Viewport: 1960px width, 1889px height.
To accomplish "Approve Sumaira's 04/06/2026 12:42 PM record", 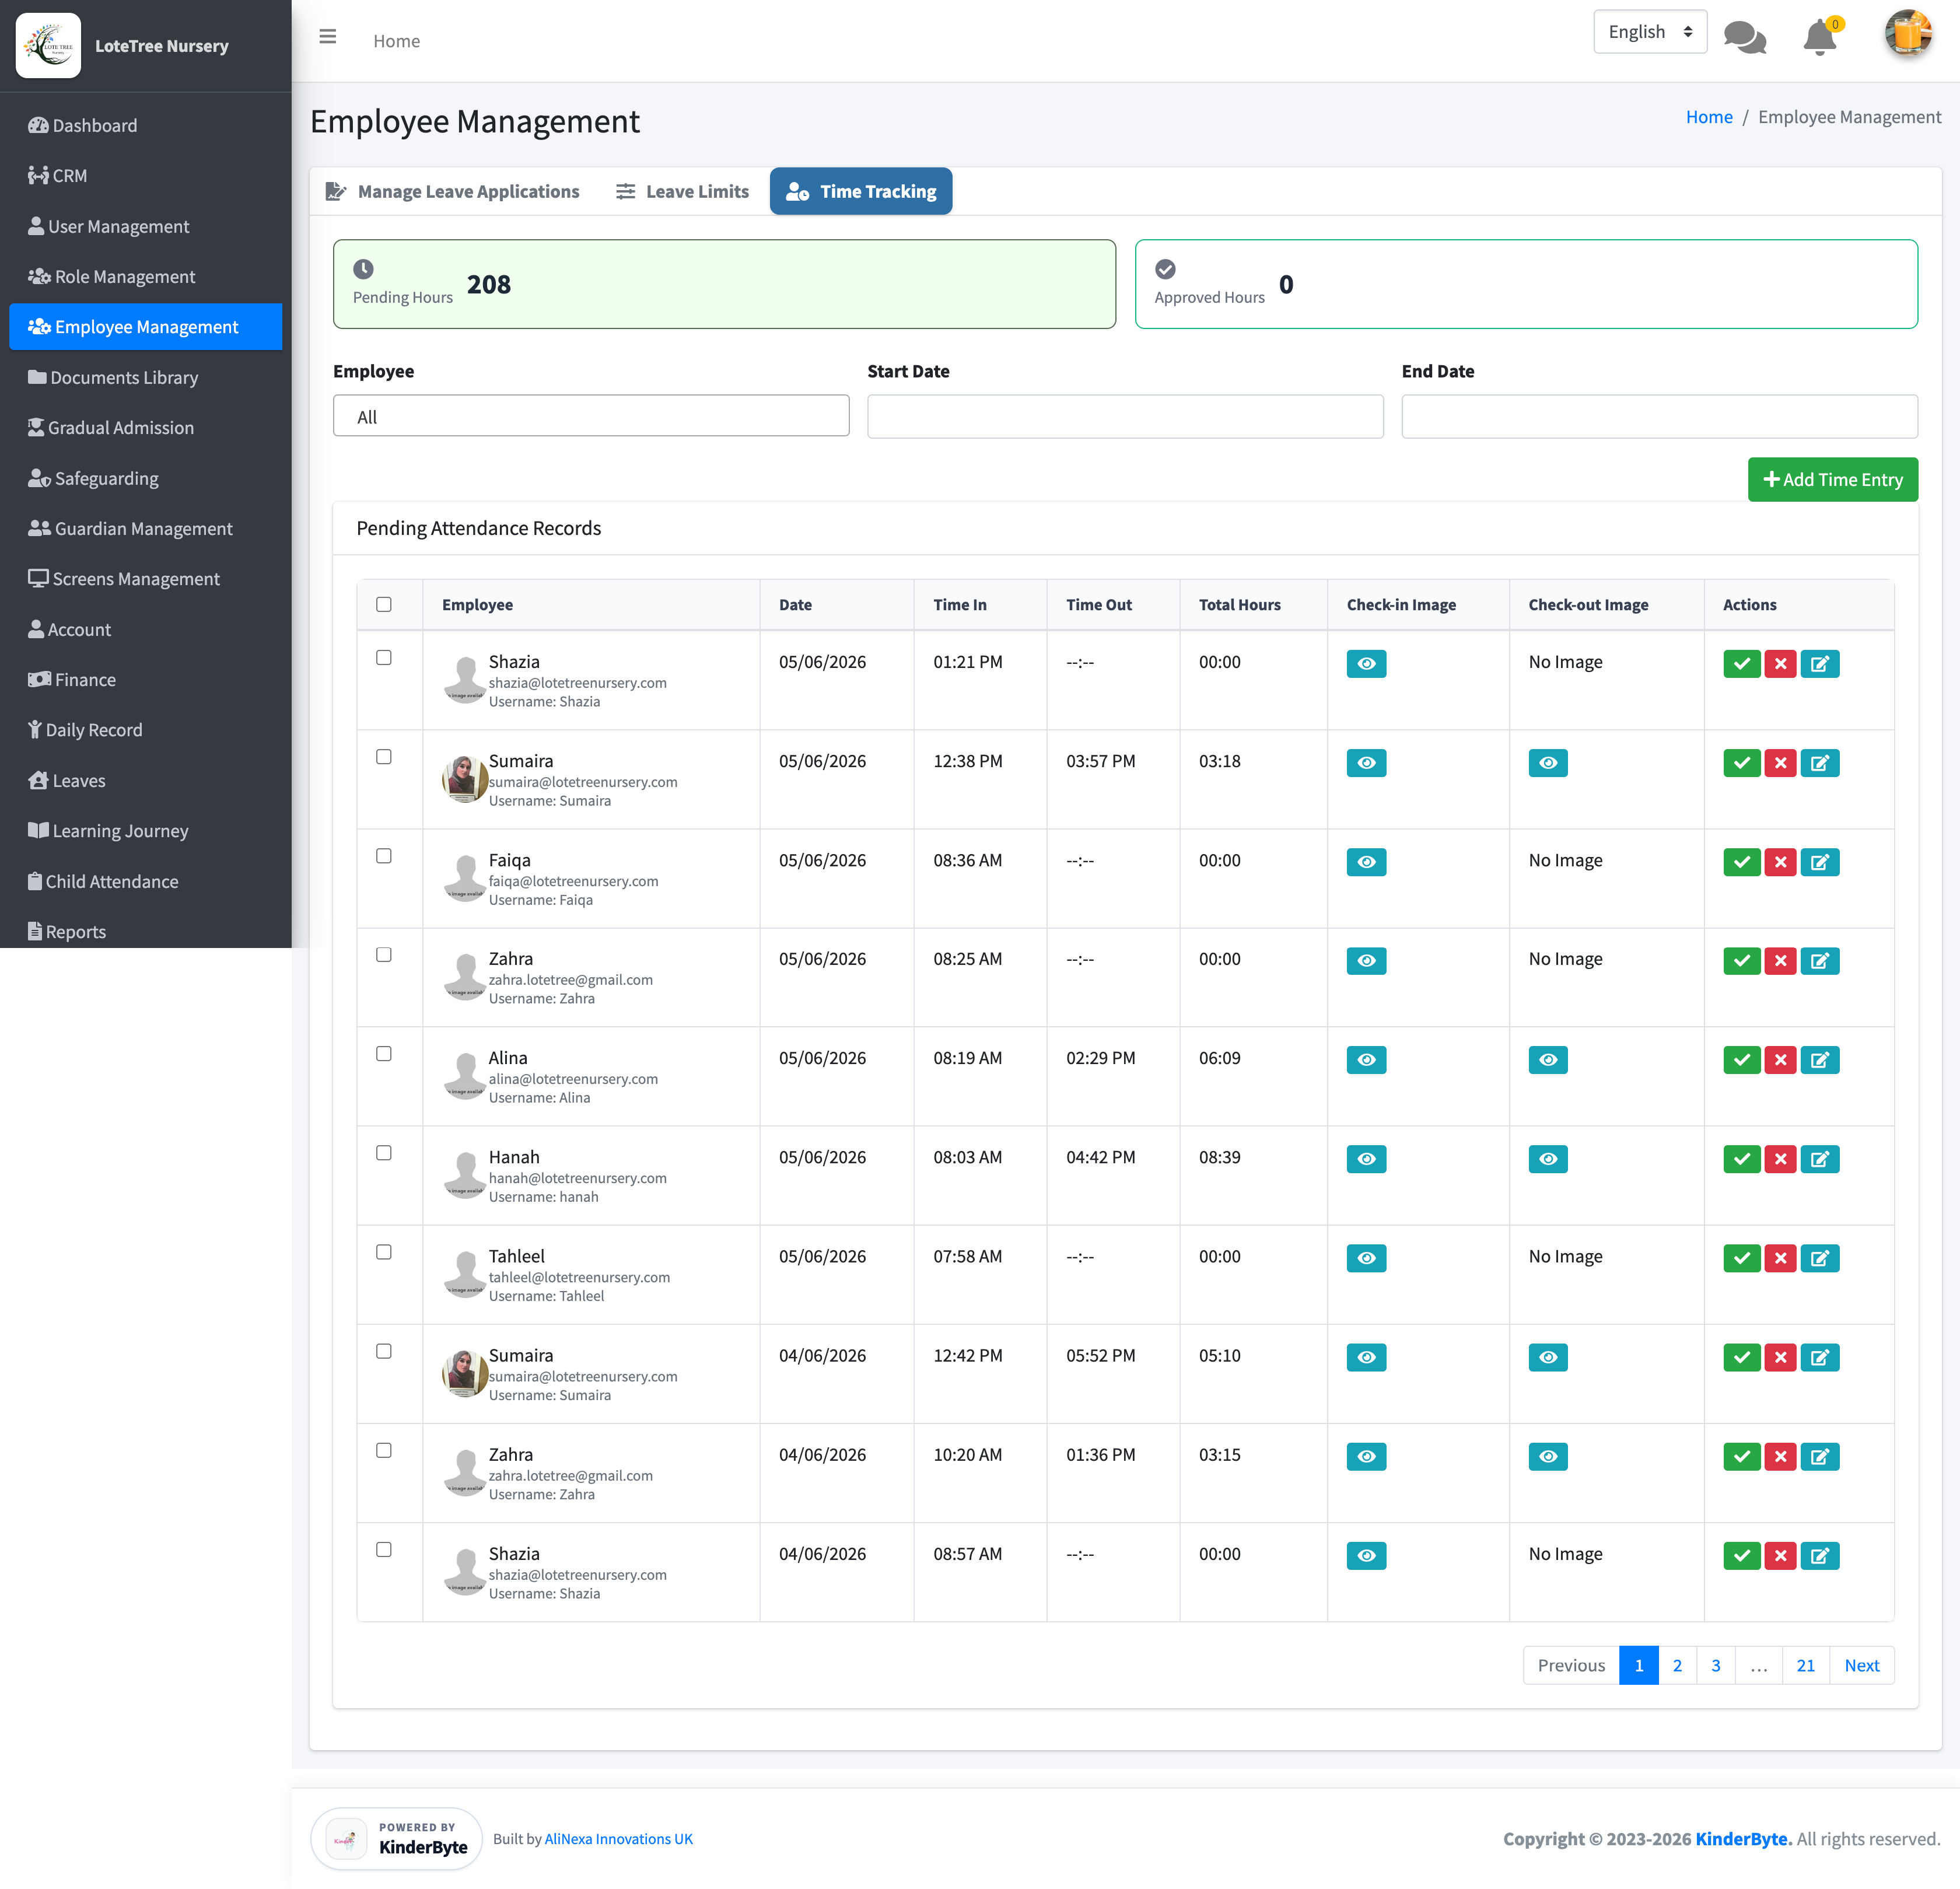I will point(1741,1357).
